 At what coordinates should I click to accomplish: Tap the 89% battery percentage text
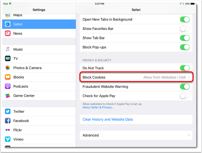point(187,4)
